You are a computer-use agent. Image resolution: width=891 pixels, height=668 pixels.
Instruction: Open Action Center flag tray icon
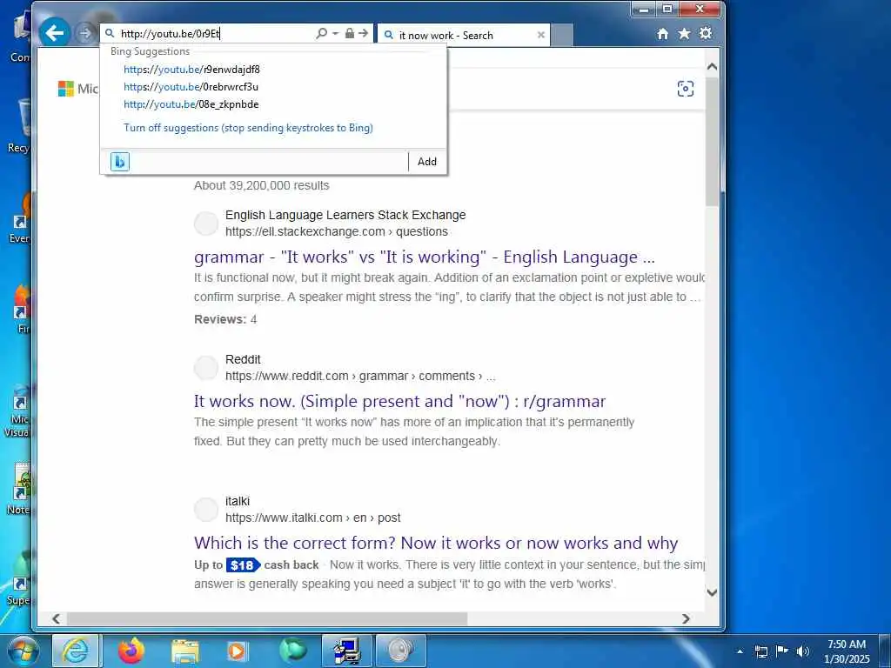pos(782,651)
